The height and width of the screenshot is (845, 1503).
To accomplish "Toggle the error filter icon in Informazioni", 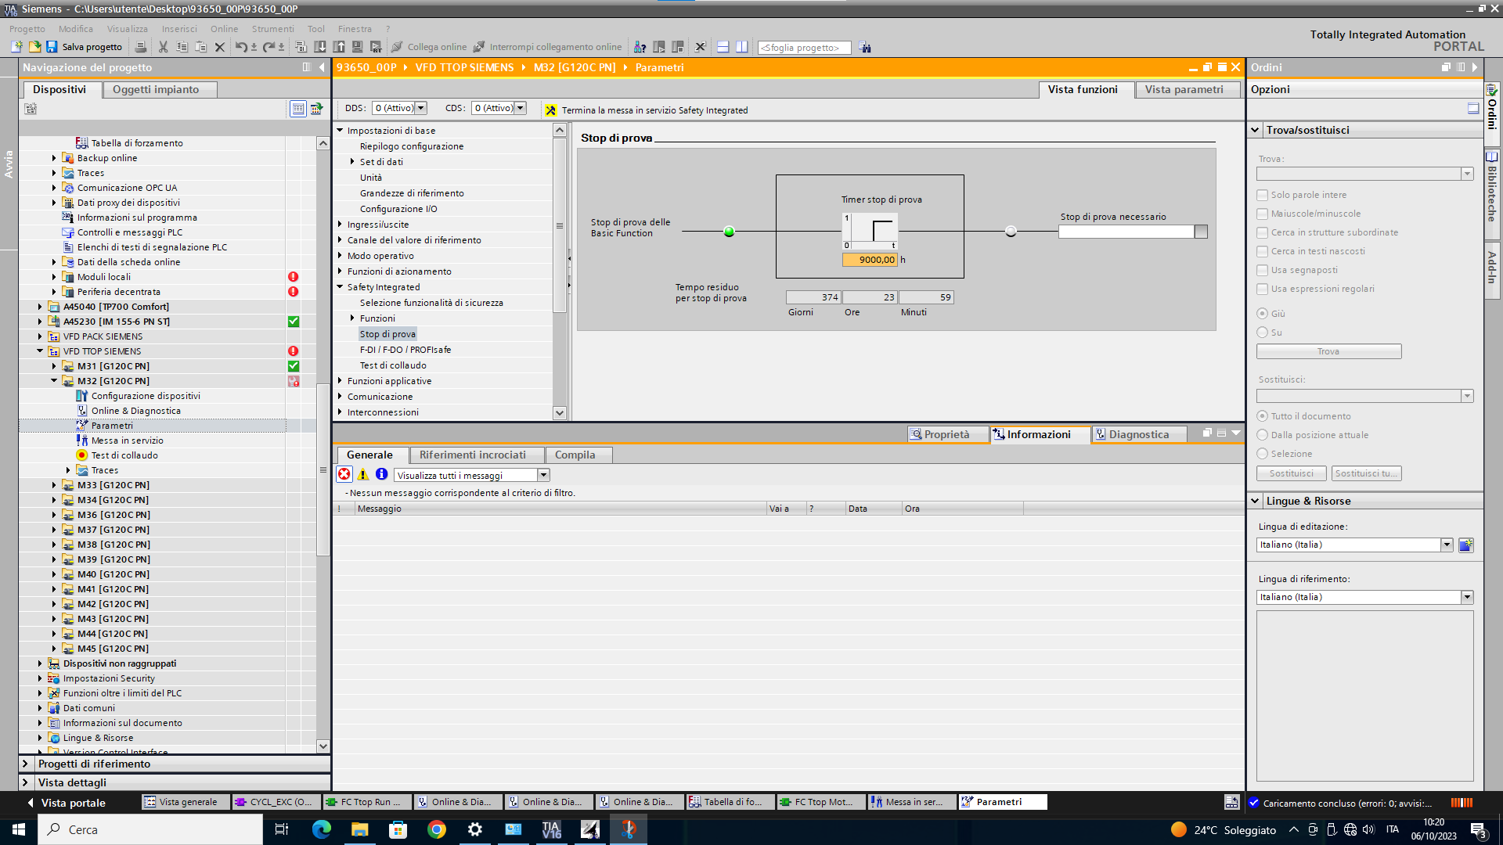I will tap(344, 474).
